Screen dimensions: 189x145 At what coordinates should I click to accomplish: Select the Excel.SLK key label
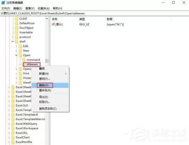22,105
